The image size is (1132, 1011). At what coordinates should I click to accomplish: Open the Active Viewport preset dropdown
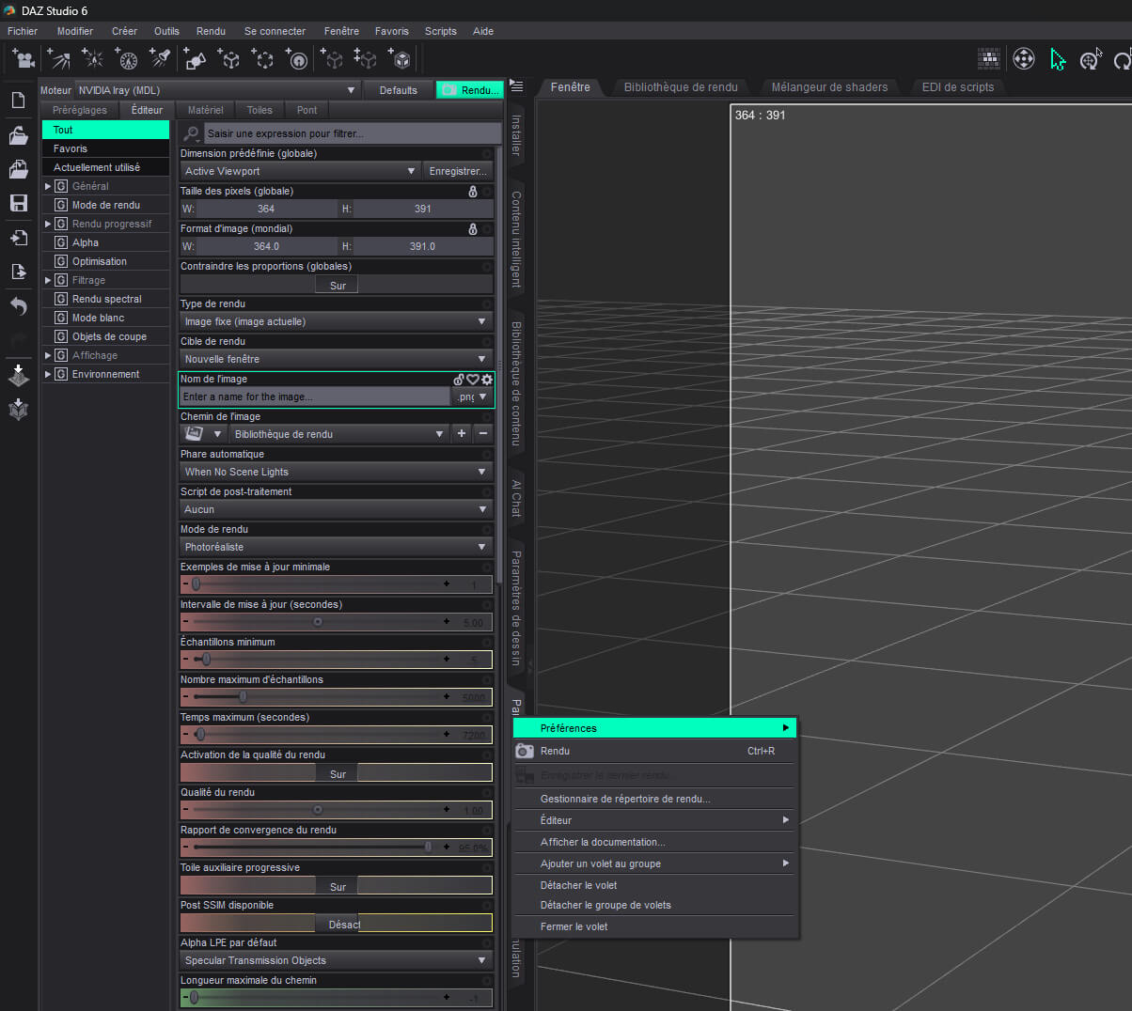pyautogui.click(x=299, y=171)
